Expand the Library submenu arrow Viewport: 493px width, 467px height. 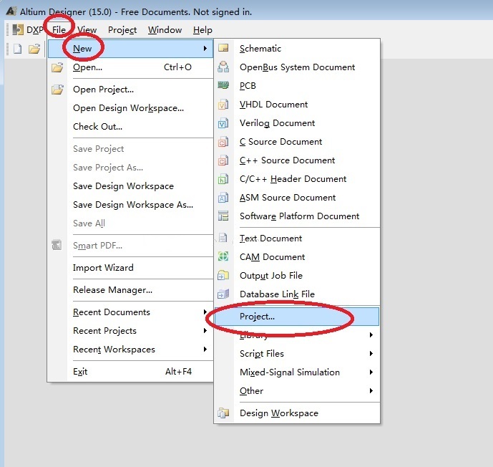click(371, 334)
